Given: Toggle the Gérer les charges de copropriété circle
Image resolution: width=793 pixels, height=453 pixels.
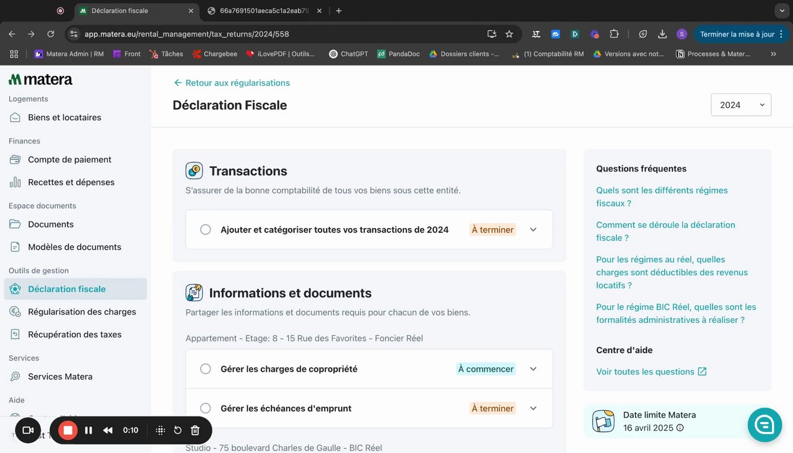Looking at the screenshot, I should point(206,369).
